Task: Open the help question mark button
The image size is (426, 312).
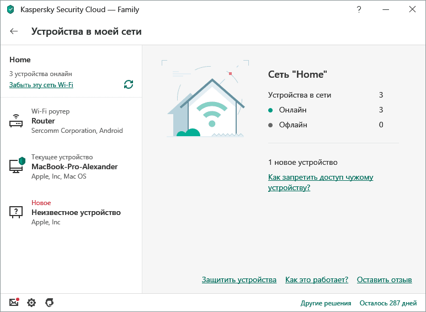Action: 359,9
